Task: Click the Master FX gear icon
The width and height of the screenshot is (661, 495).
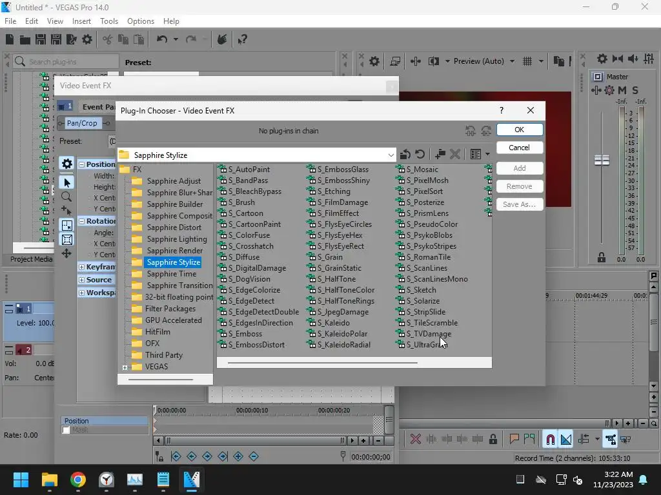Action: (609, 90)
